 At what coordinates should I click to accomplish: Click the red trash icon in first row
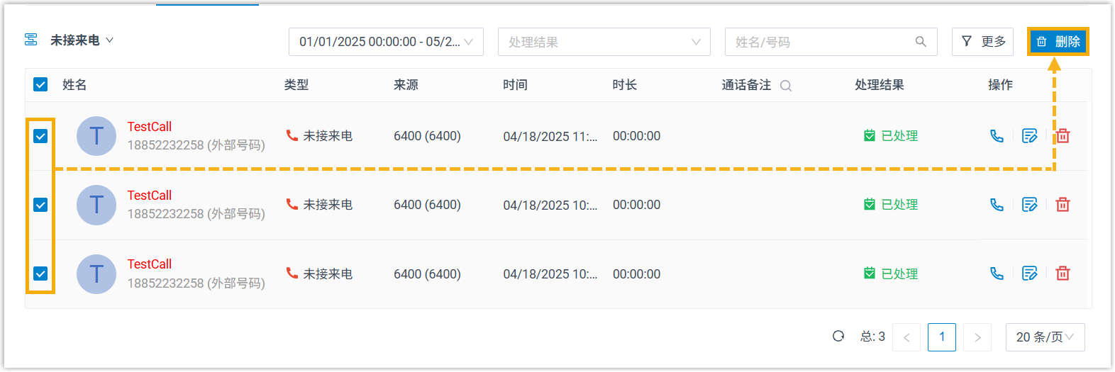[1063, 136]
